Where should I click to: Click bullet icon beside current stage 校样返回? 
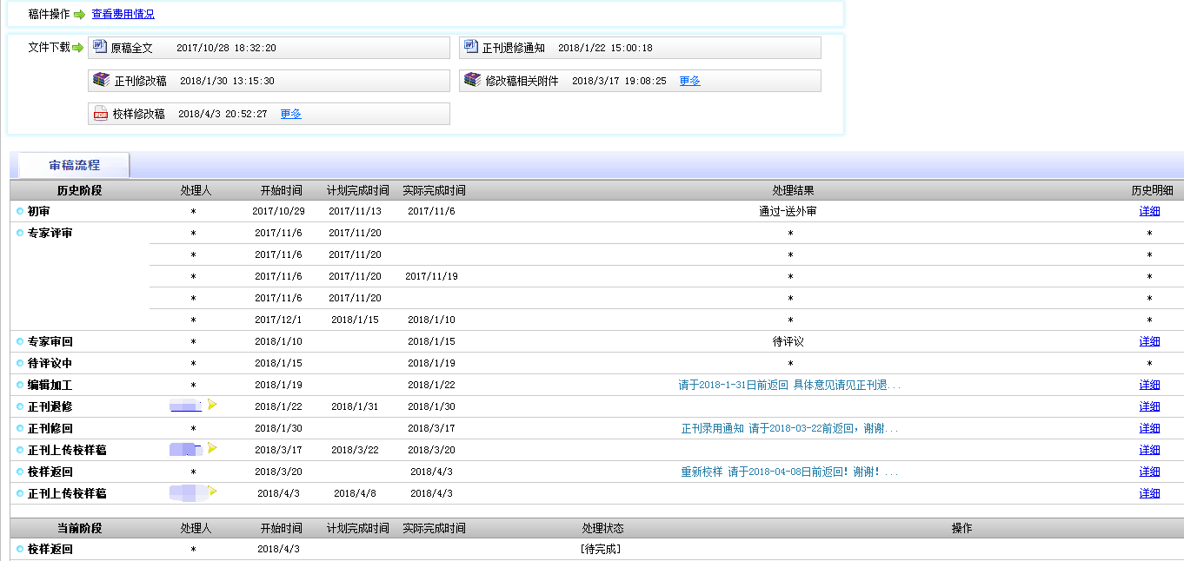[x=20, y=549]
